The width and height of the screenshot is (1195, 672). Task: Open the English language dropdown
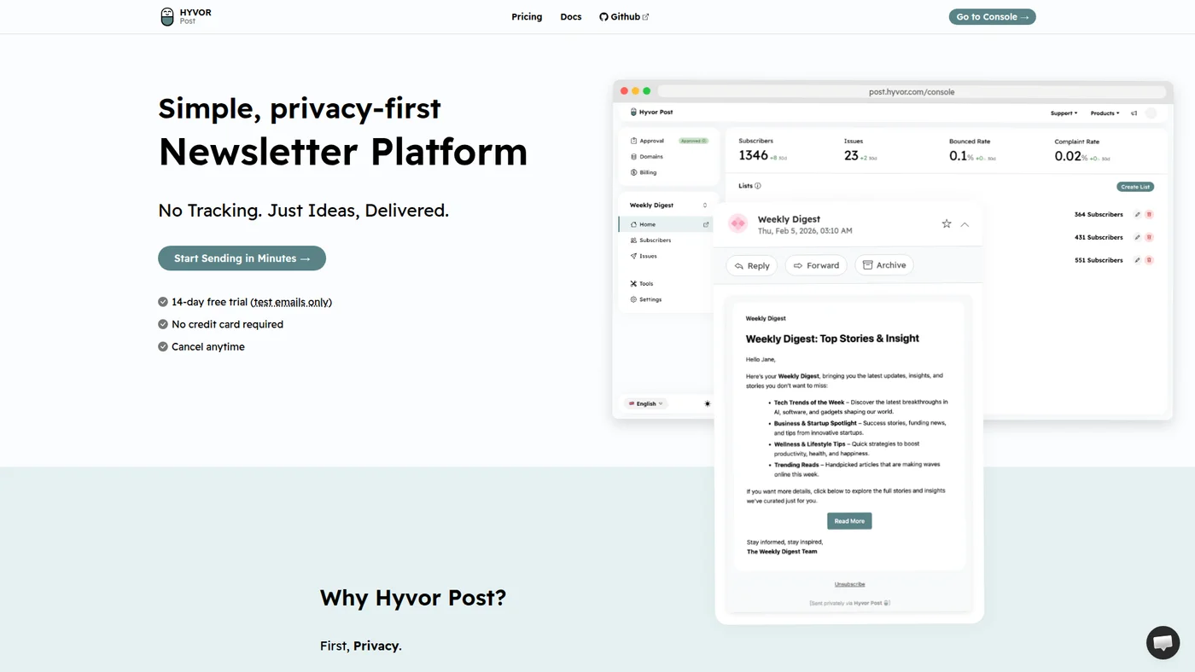pos(646,403)
